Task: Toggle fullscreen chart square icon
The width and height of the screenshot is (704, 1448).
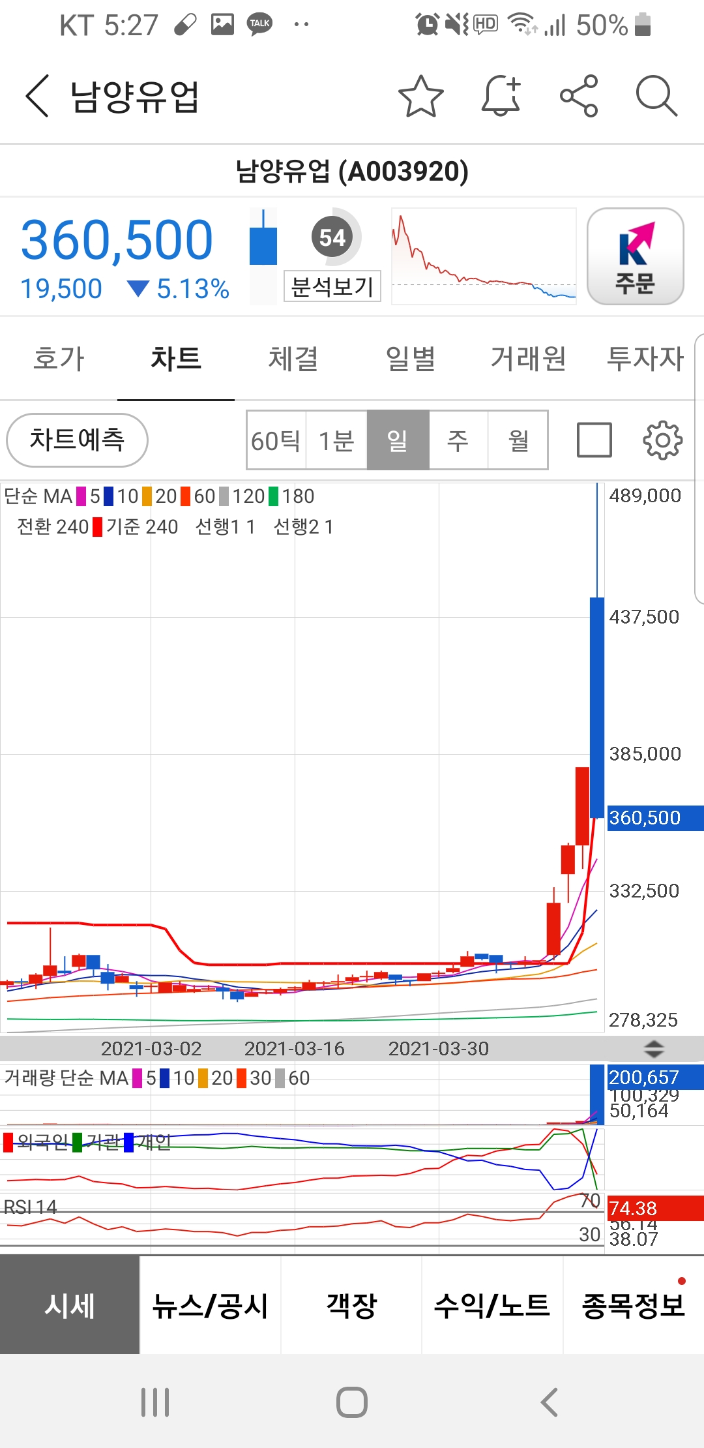Action: coord(594,440)
